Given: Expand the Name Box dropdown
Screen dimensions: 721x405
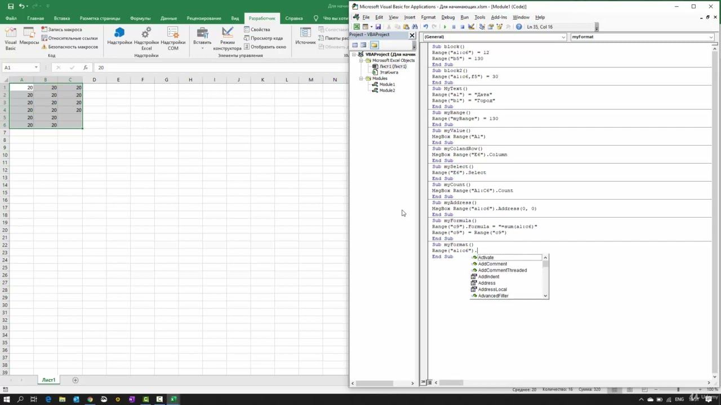Looking at the screenshot, I should [36, 67].
